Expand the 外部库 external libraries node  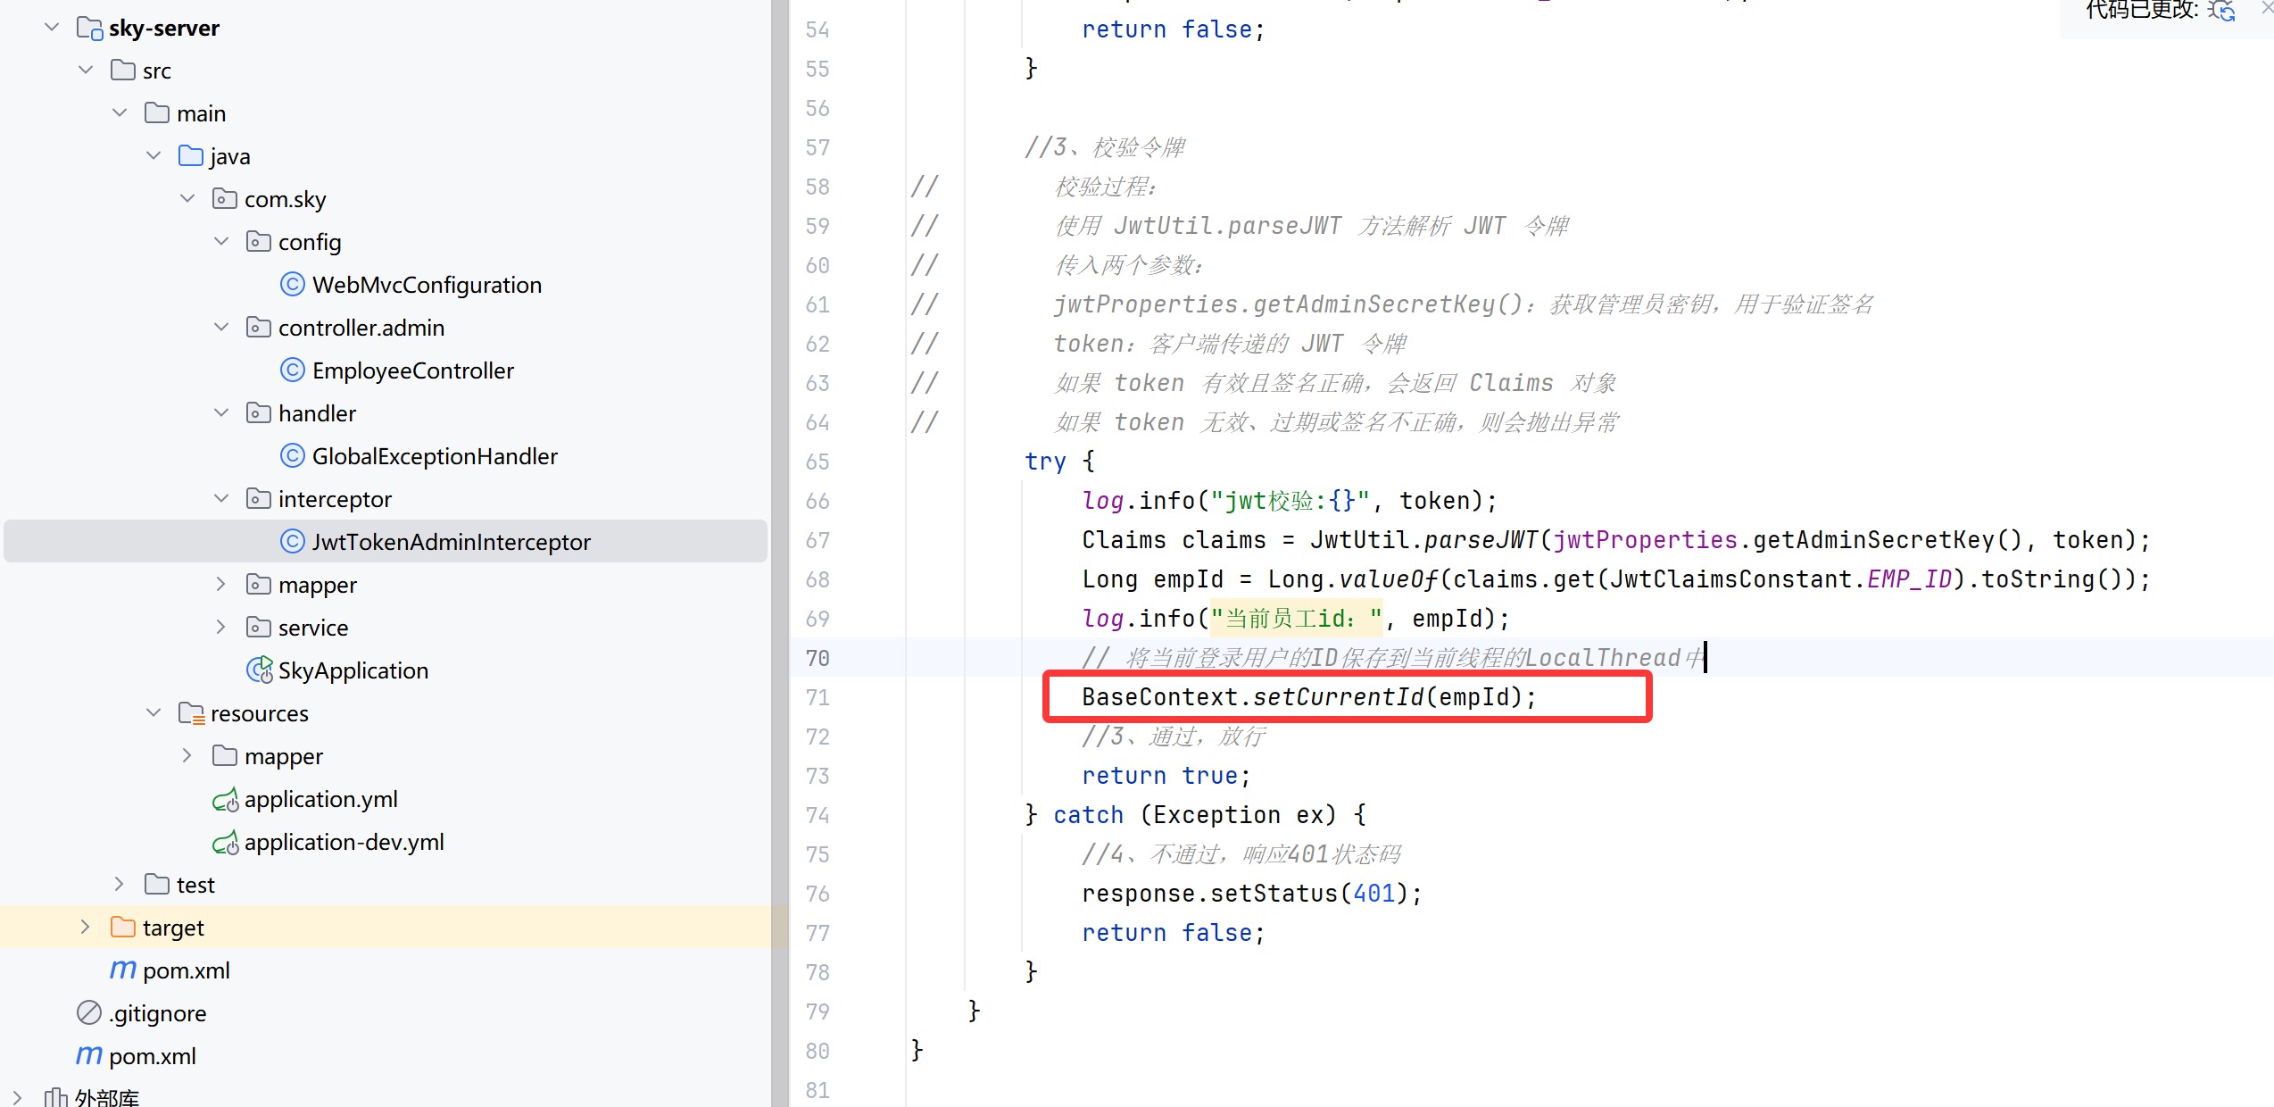click(x=18, y=1098)
